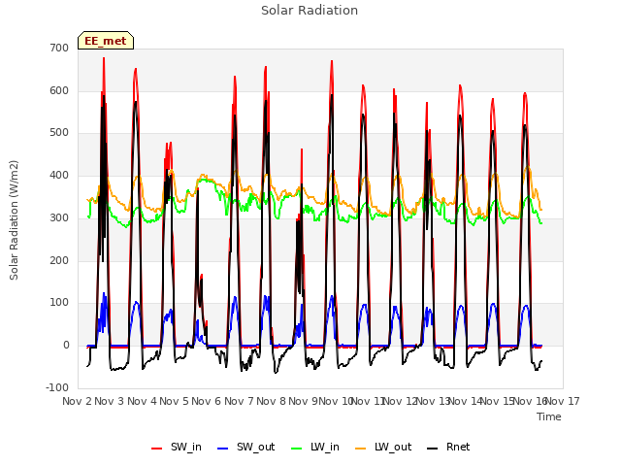Click the red SW_in legend swatch
This screenshot has height=466, width=621.
point(157,449)
